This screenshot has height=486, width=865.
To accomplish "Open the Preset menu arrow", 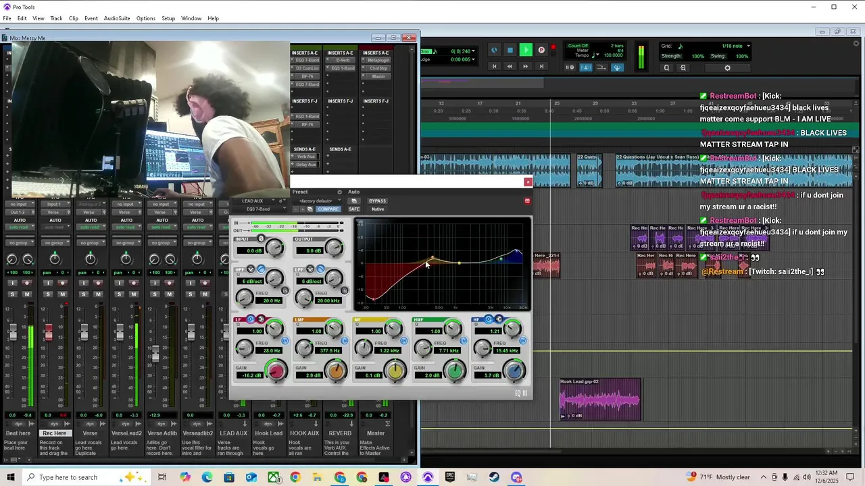I will tap(339, 192).
